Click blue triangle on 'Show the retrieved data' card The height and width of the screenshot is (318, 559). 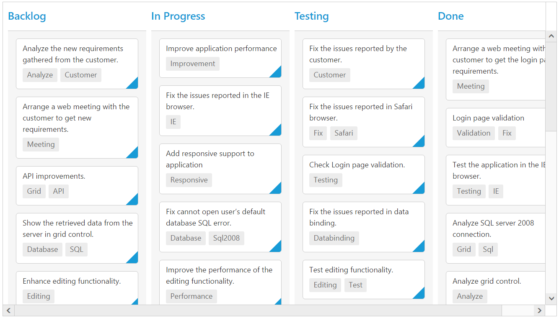[x=134, y=259]
